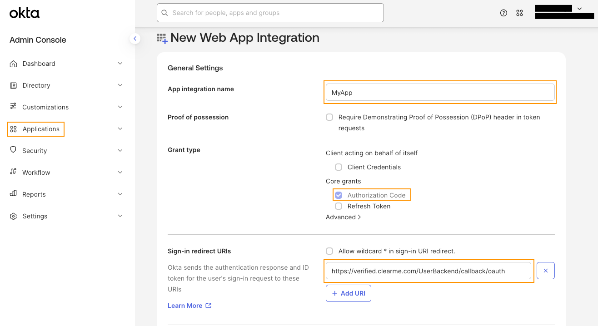This screenshot has height=326, width=598.
Task: Open Applications in the sidebar
Action: tap(41, 129)
